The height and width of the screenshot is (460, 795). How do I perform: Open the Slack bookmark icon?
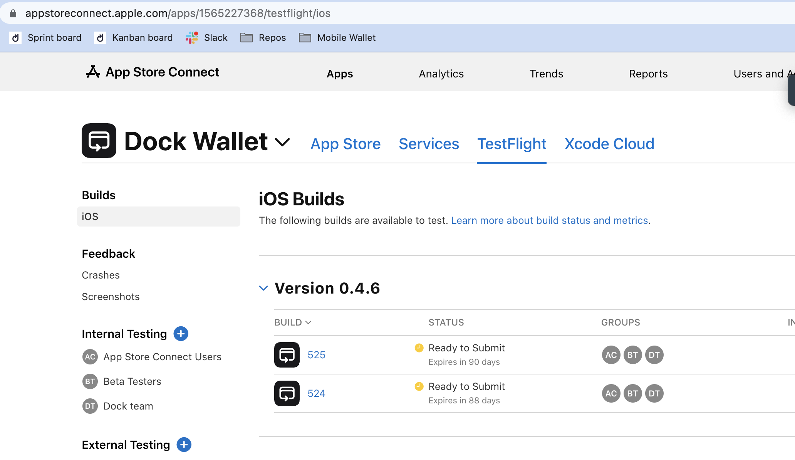pyautogui.click(x=192, y=38)
